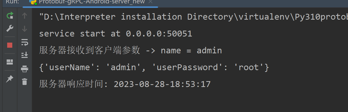Toggle scroll to end of console

pos(25,55)
